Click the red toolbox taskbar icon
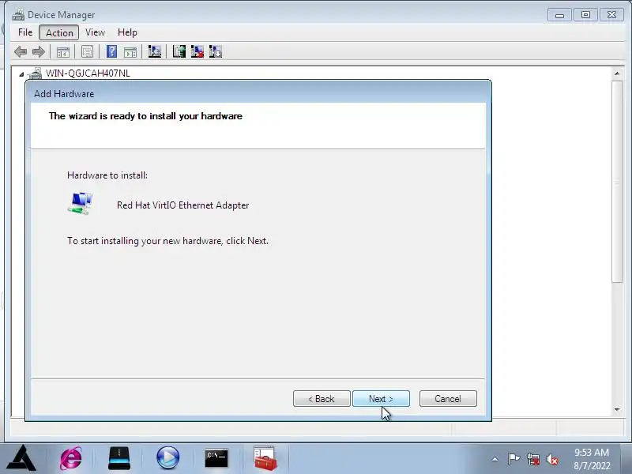The height and width of the screenshot is (474, 632). coord(265,458)
